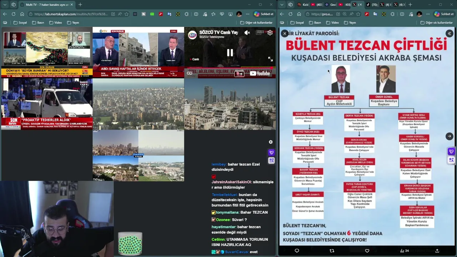Viewport: 457px width, 257px height.
Task: Click Sohbet et Copilot button in right window
Action: point(444,14)
